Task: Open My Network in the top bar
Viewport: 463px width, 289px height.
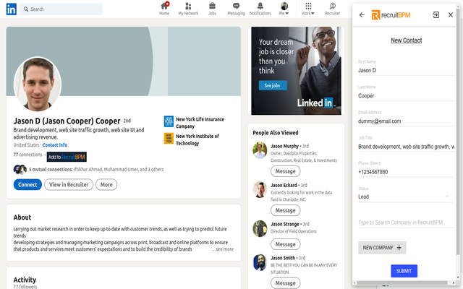Action: pyautogui.click(x=188, y=9)
